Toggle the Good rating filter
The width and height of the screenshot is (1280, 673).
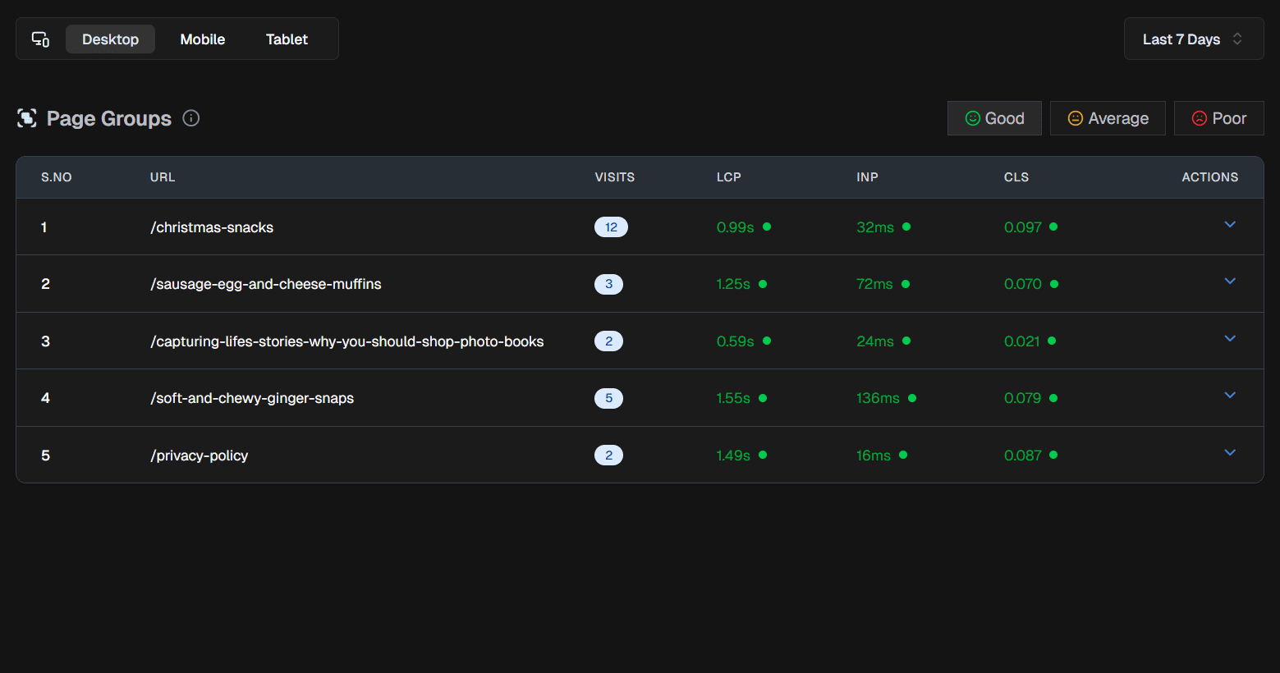tap(994, 118)
